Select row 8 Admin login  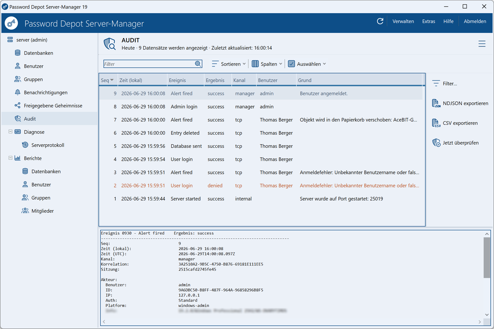[261, 106]
